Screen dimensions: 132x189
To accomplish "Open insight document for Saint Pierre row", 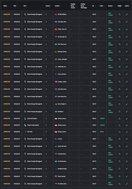I will point(119,44).
